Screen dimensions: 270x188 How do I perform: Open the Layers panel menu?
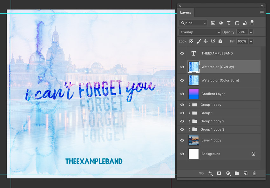click(262, 12)
